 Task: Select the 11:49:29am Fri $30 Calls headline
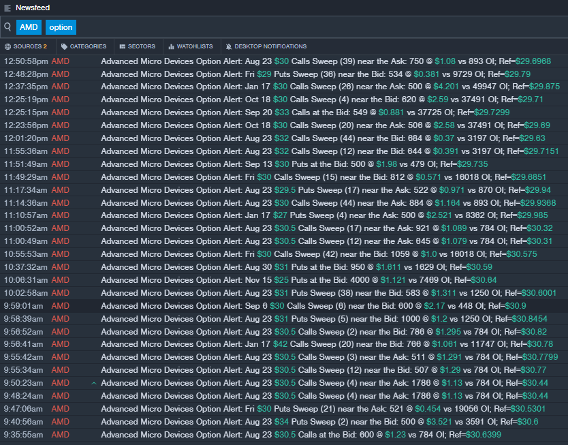pyautogui.click(x=324, y=177)
